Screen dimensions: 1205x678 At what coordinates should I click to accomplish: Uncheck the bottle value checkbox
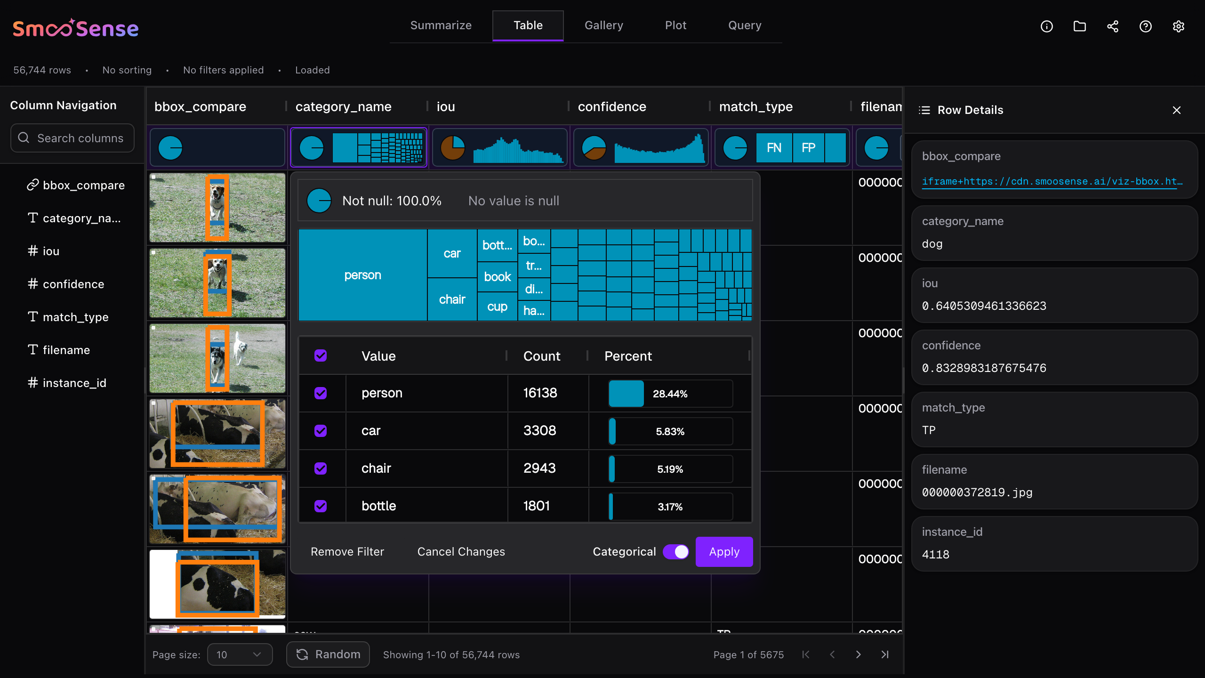(321, 506)
